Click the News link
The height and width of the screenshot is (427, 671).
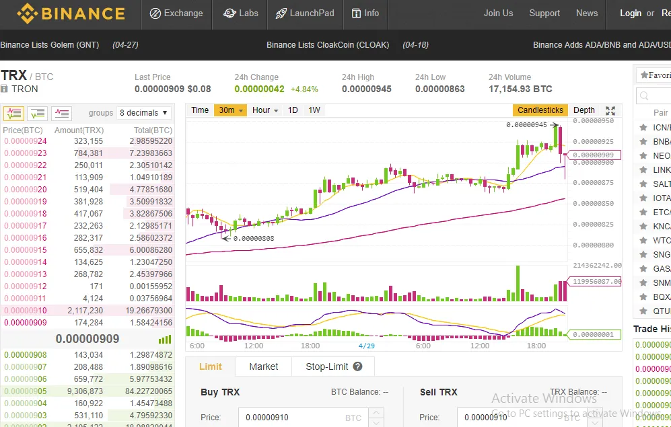(x=587, y=13)
